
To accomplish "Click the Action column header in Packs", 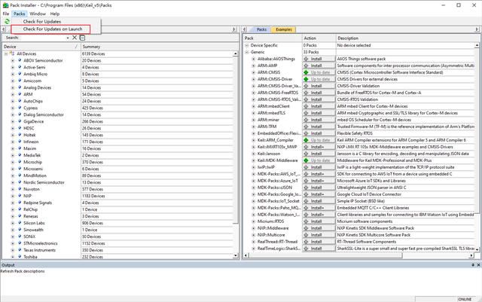I will click(x=319, y=38).
